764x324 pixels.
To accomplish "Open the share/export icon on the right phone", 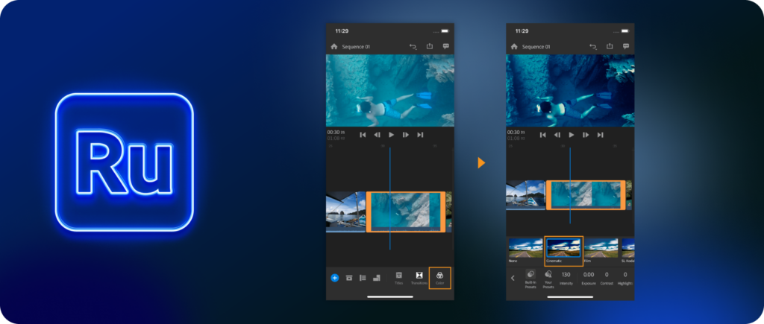I will pos(610,46).
